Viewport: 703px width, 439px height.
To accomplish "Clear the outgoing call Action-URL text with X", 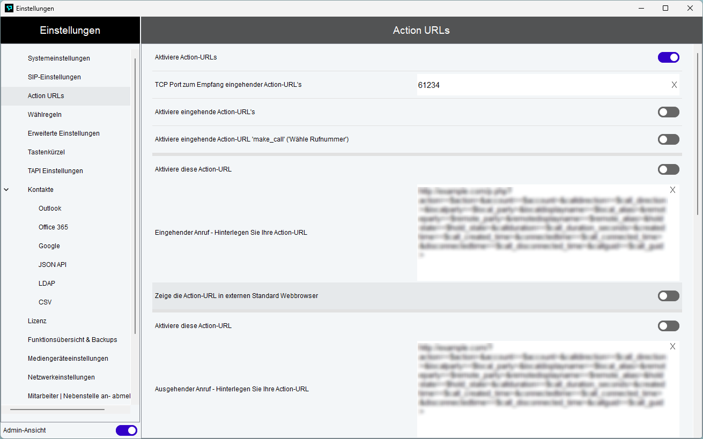I will [672, 346].
